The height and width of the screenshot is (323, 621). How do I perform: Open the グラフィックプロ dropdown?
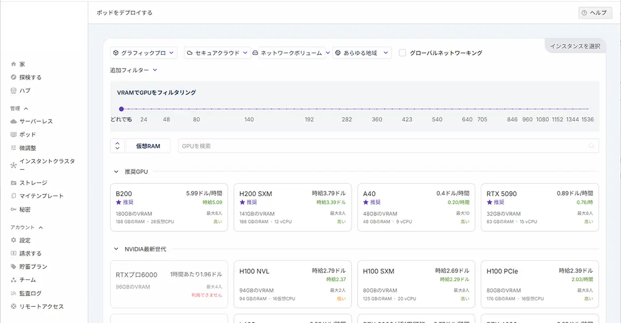click(144, 53)
